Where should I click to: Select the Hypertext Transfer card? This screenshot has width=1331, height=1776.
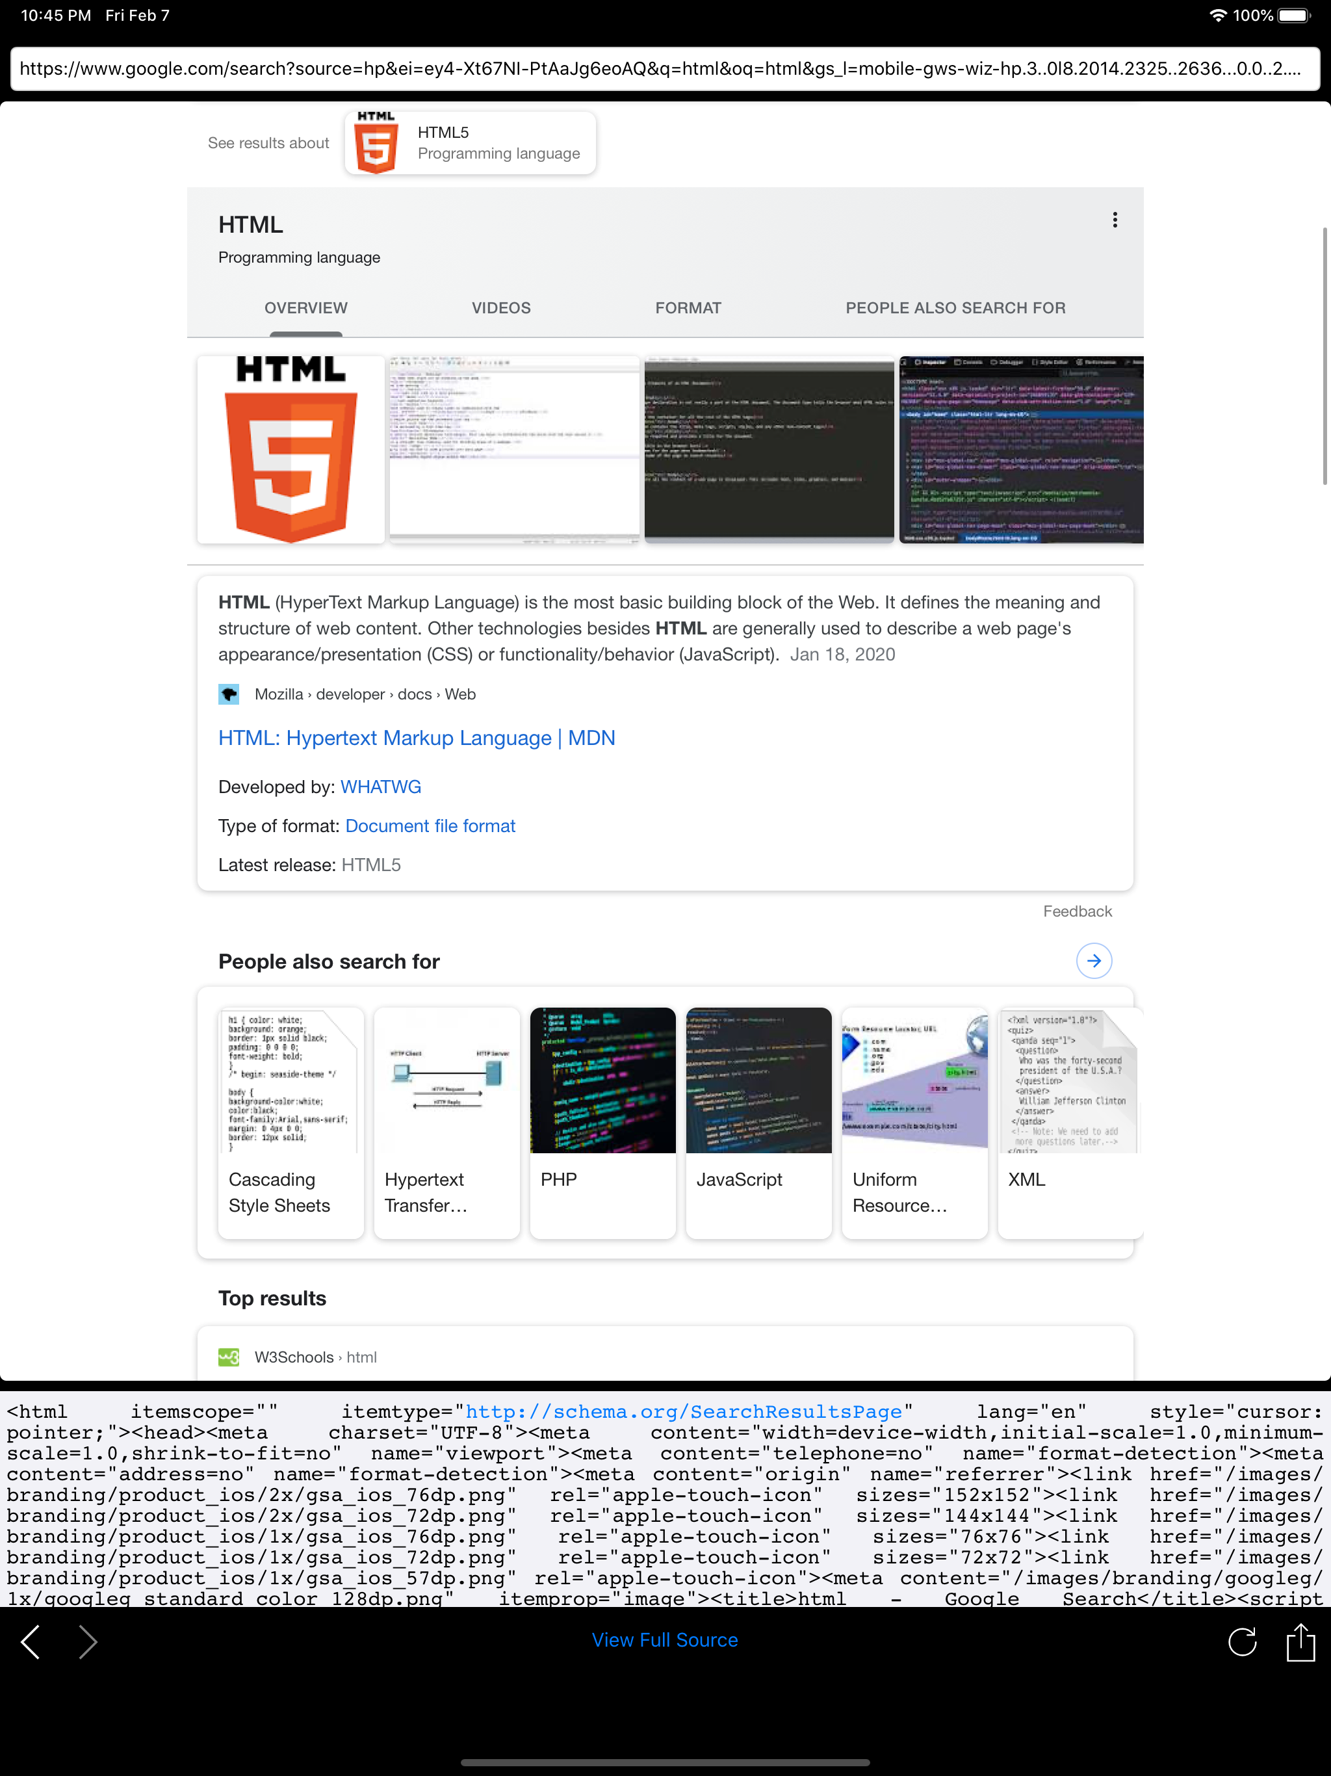(447, 1123)
